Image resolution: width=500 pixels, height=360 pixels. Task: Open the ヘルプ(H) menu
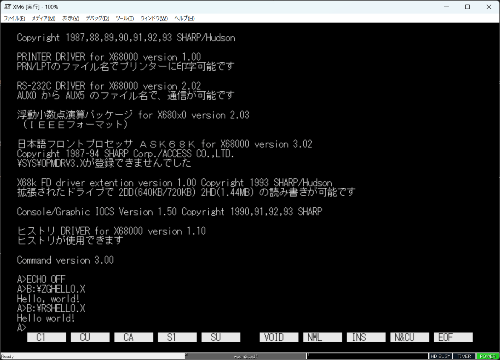tap(184, 18)
